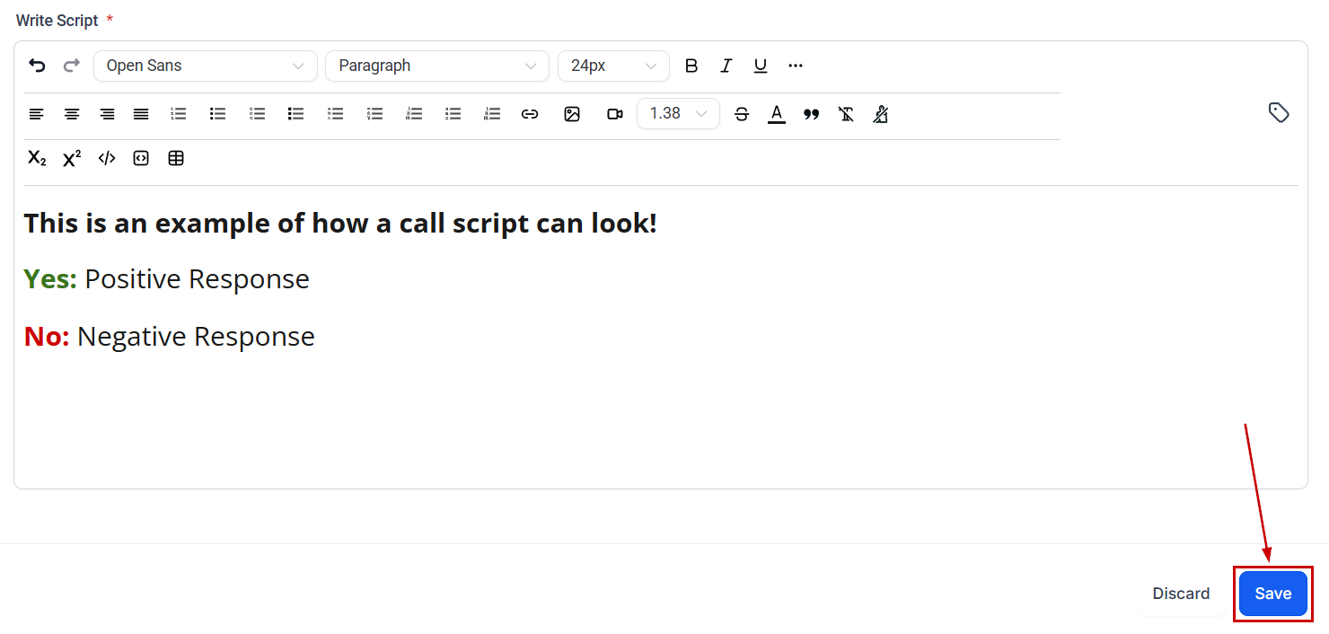This screenshot has width=1329, height=634.
Task: Click the red 'No:' text
Action: (47, 337)
